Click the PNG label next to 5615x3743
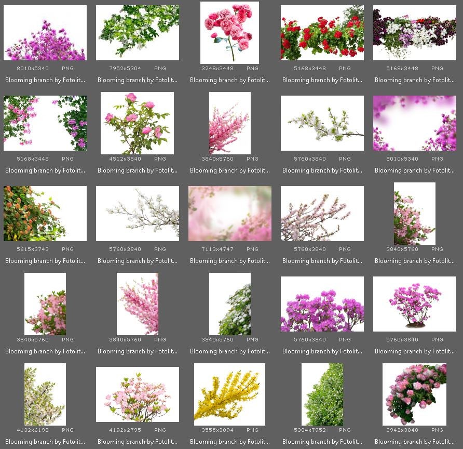The image size is (463, 449). 67,249
